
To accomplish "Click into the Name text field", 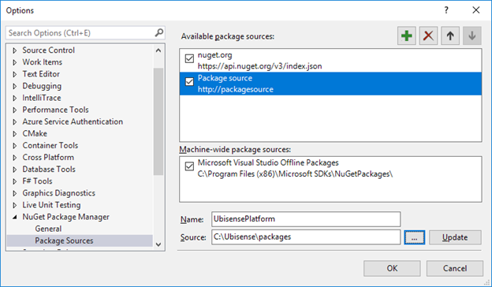I will click(306, 219).
